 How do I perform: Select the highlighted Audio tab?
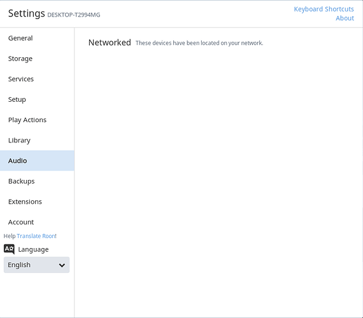(x=37, y=160)
